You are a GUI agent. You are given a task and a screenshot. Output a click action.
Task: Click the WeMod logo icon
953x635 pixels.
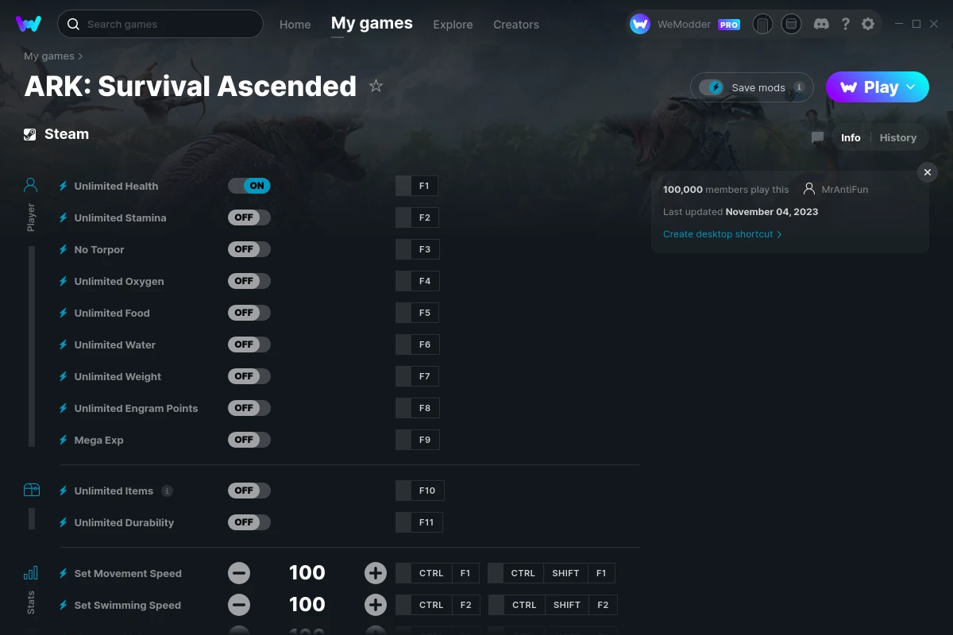click(x=29, y=24)
